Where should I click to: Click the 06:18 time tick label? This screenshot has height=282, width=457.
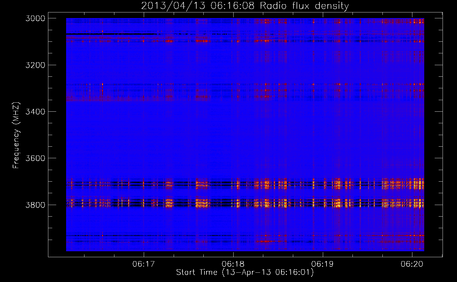[233, 264]
